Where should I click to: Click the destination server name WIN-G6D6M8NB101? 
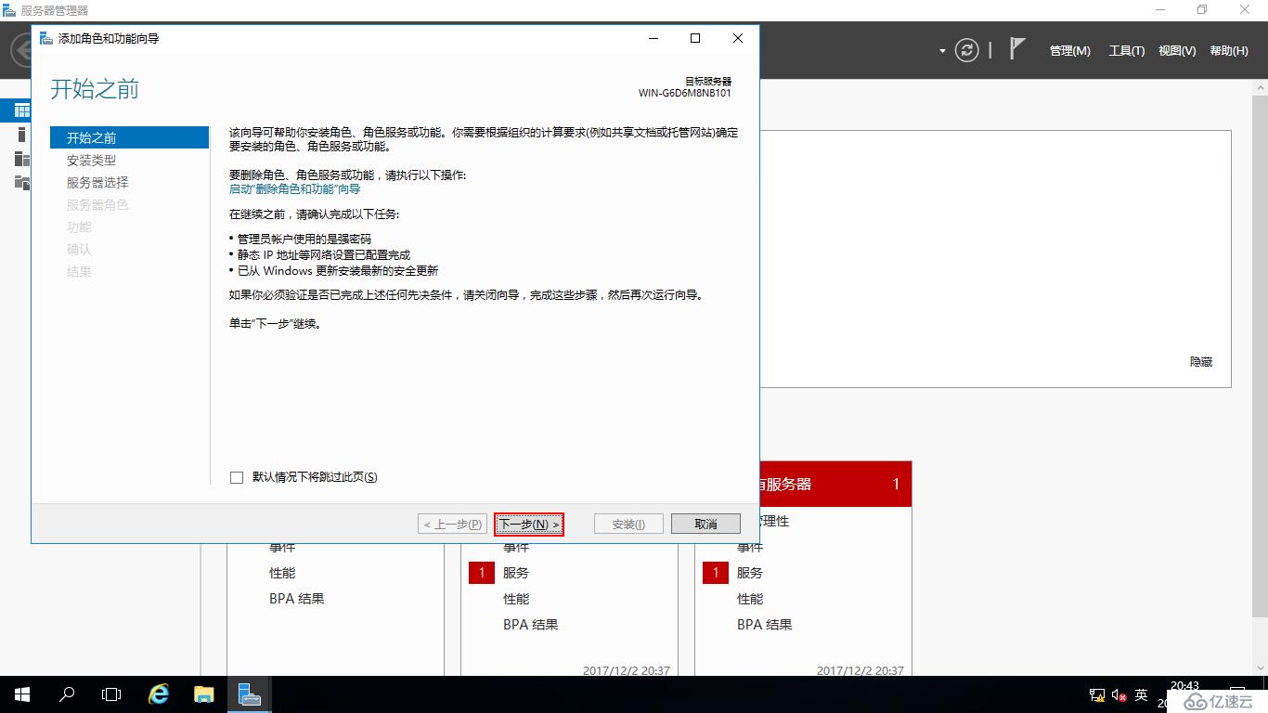point(685,93)
